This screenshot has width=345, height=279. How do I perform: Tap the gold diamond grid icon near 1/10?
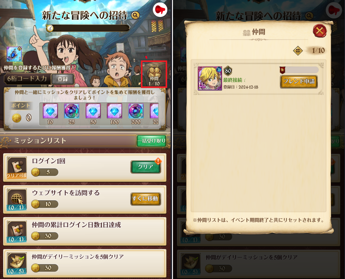(x=298, y=51)
